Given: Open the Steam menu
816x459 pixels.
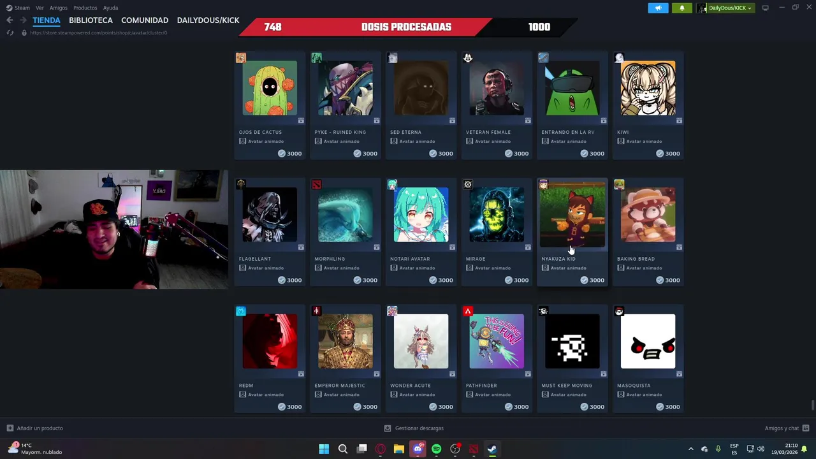Looking at the screenshot, I should pos(18,8).
